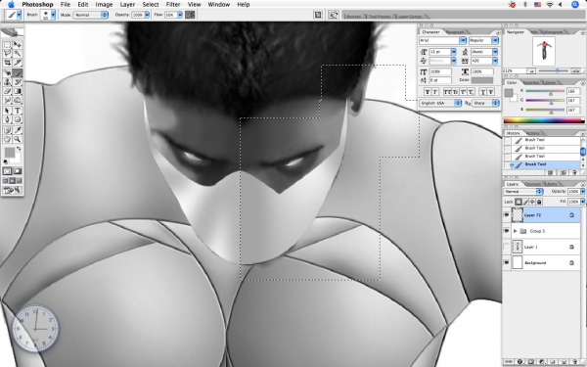Toggle lock image pixels brush icon

coord(525,202)
